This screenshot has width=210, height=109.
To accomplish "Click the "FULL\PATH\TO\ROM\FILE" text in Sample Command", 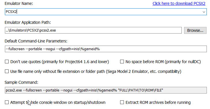I will pos(141,90).
